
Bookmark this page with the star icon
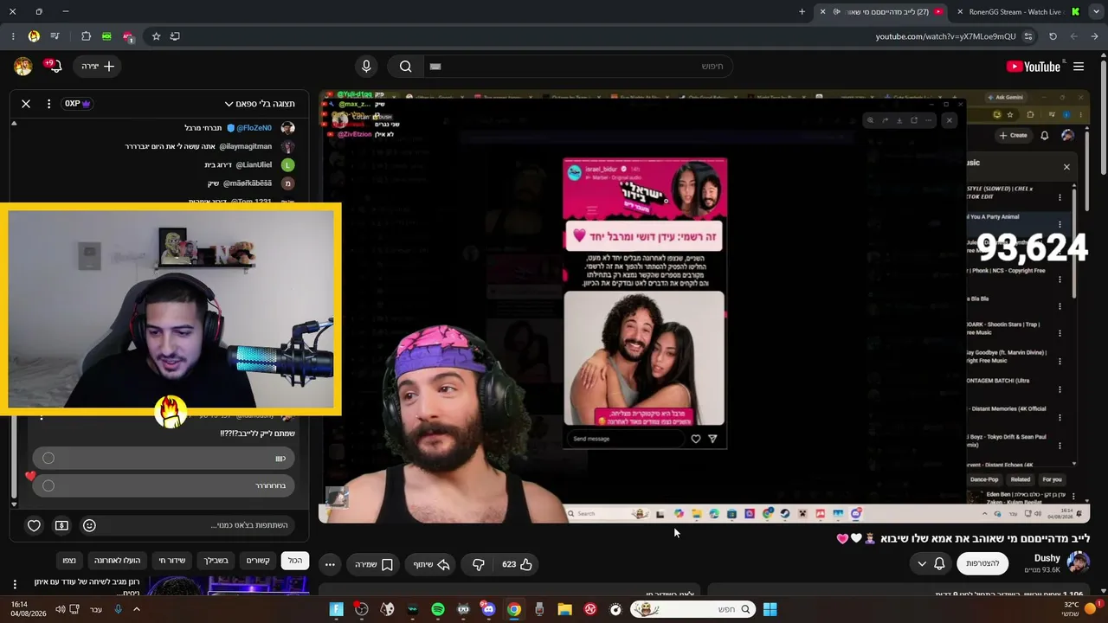click(156, 36)
